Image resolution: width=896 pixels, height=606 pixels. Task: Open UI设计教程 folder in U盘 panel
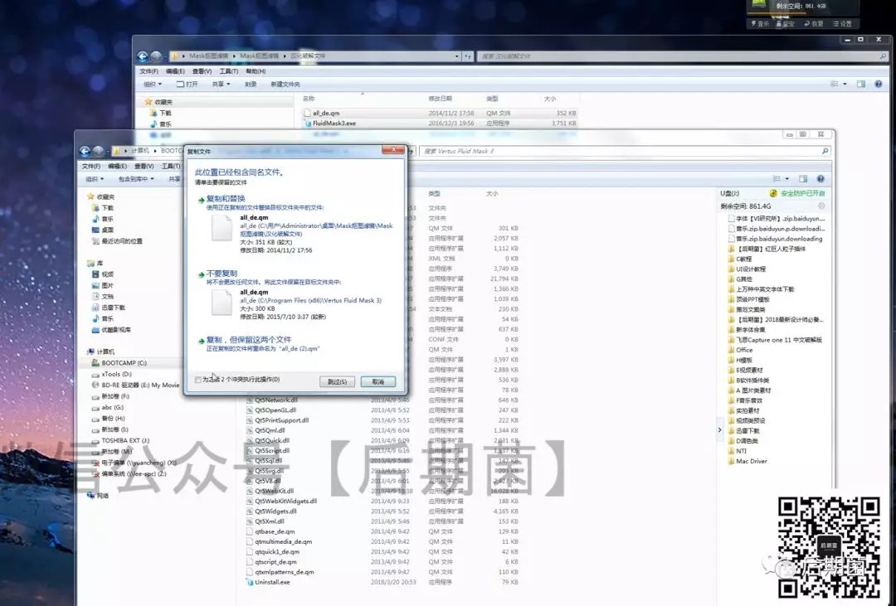(750, 269)
